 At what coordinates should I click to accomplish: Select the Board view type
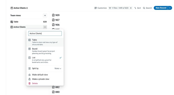(45, 51)
